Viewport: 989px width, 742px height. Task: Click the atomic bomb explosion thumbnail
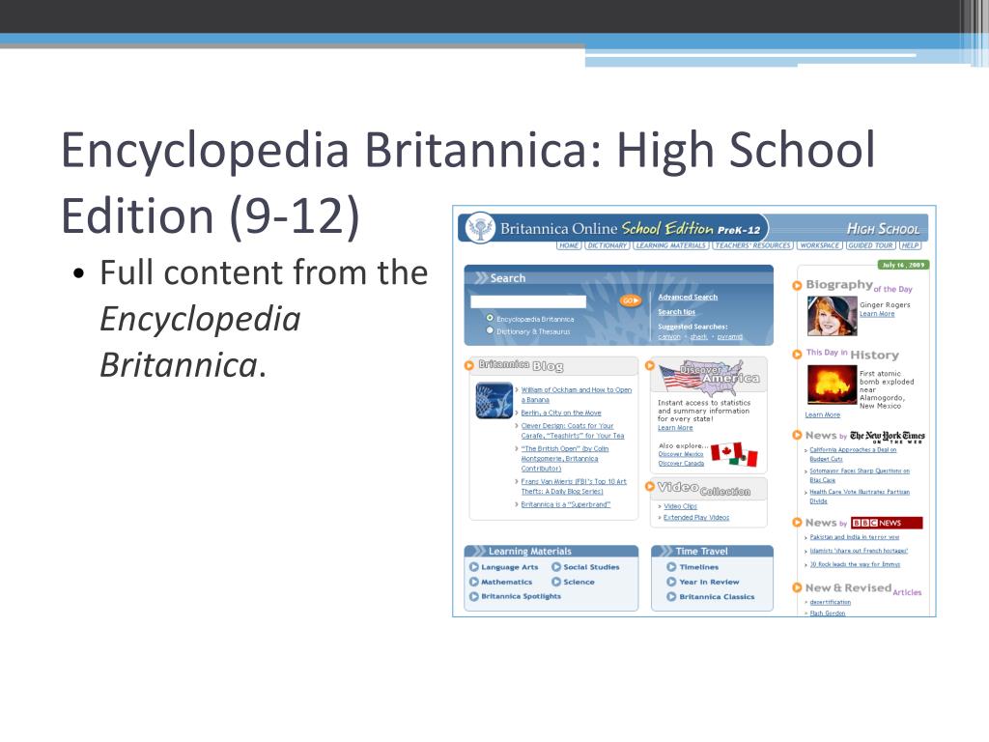(x=832, y=385)
